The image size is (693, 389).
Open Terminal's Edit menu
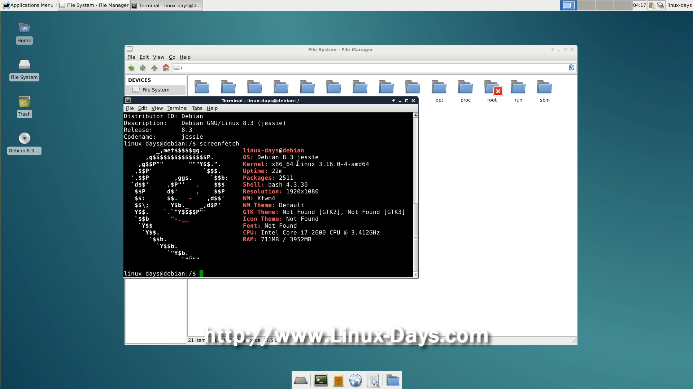pyautogui.click(x=143, y=108)
